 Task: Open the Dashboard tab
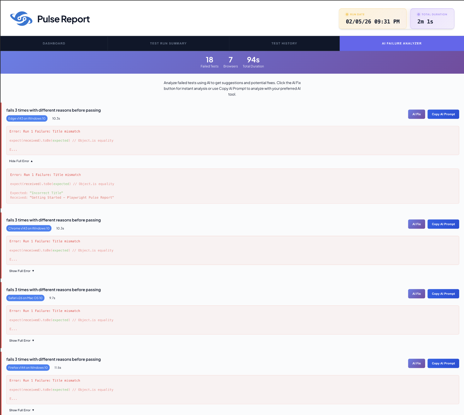[x=54, y=43]
